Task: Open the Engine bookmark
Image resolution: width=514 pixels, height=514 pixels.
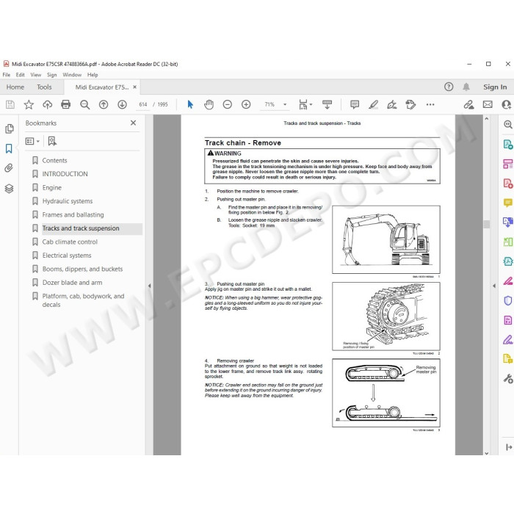Action: (52, 187)
